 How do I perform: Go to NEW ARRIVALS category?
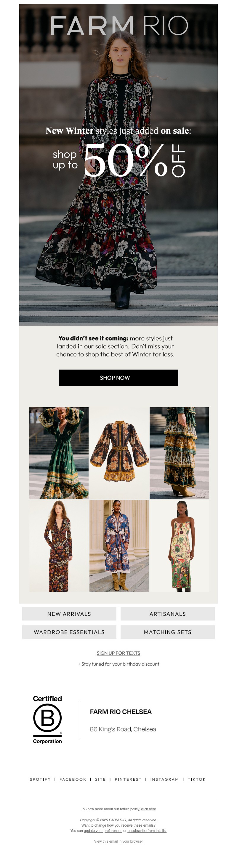click(x=69, y=614)
